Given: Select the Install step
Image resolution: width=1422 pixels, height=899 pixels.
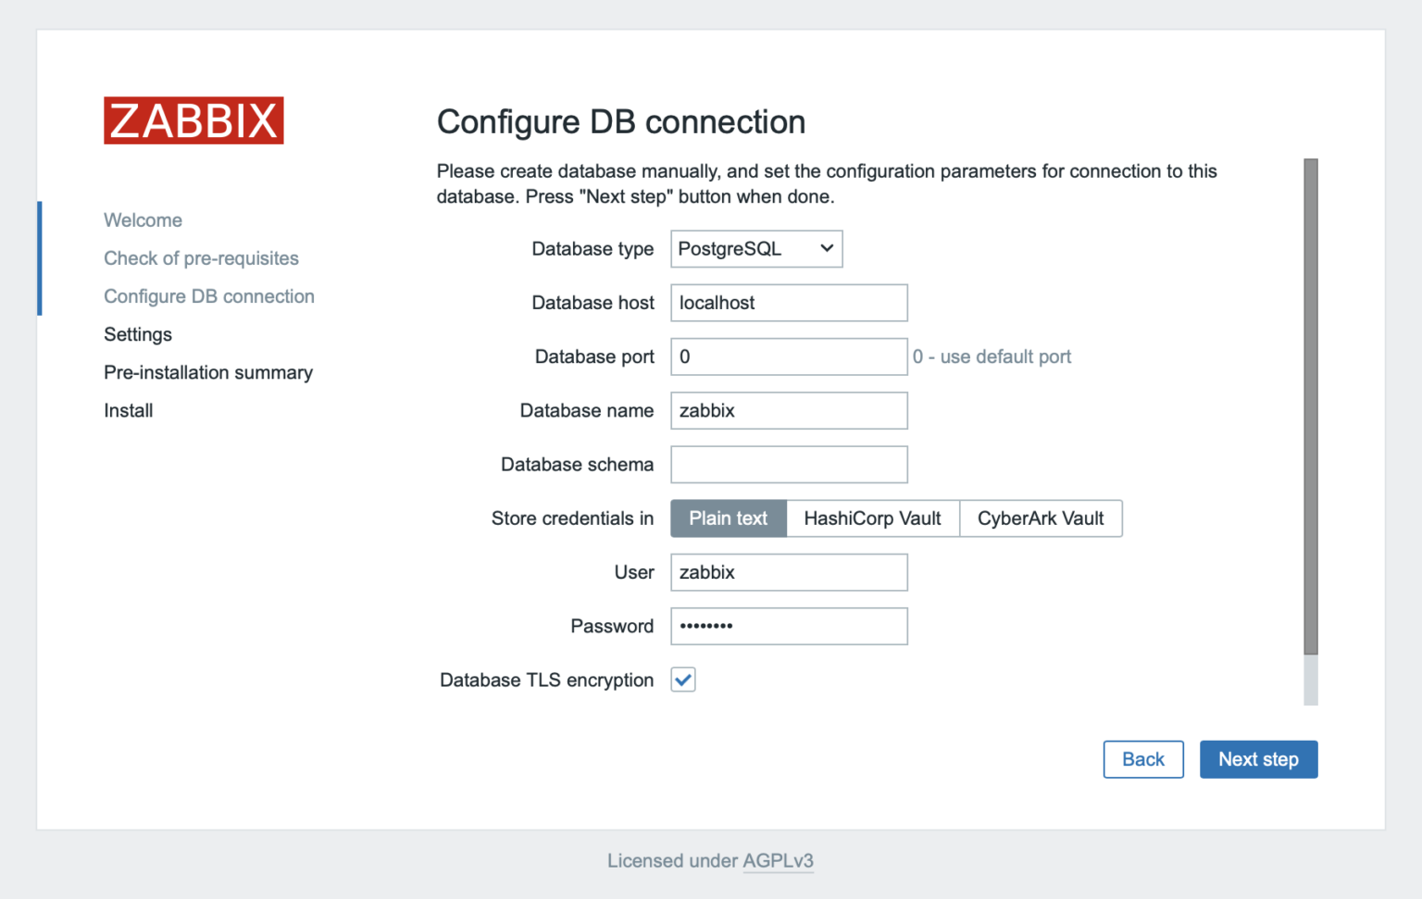Looking at the screenshot, I should coord(128,410).
